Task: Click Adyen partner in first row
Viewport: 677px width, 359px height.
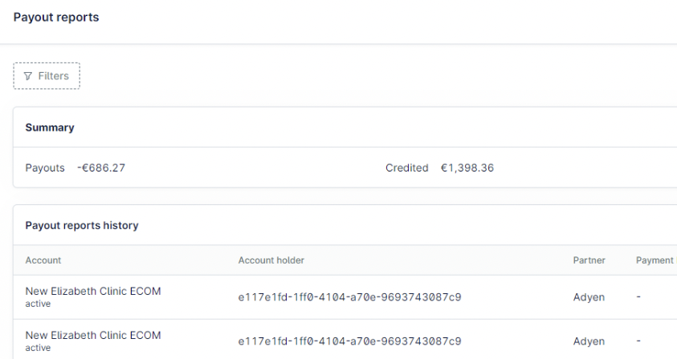Action: click(x=589, y=297)
